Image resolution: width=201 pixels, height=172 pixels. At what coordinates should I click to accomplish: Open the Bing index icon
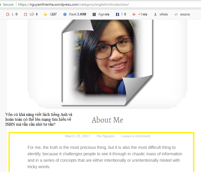coord(46,14)
